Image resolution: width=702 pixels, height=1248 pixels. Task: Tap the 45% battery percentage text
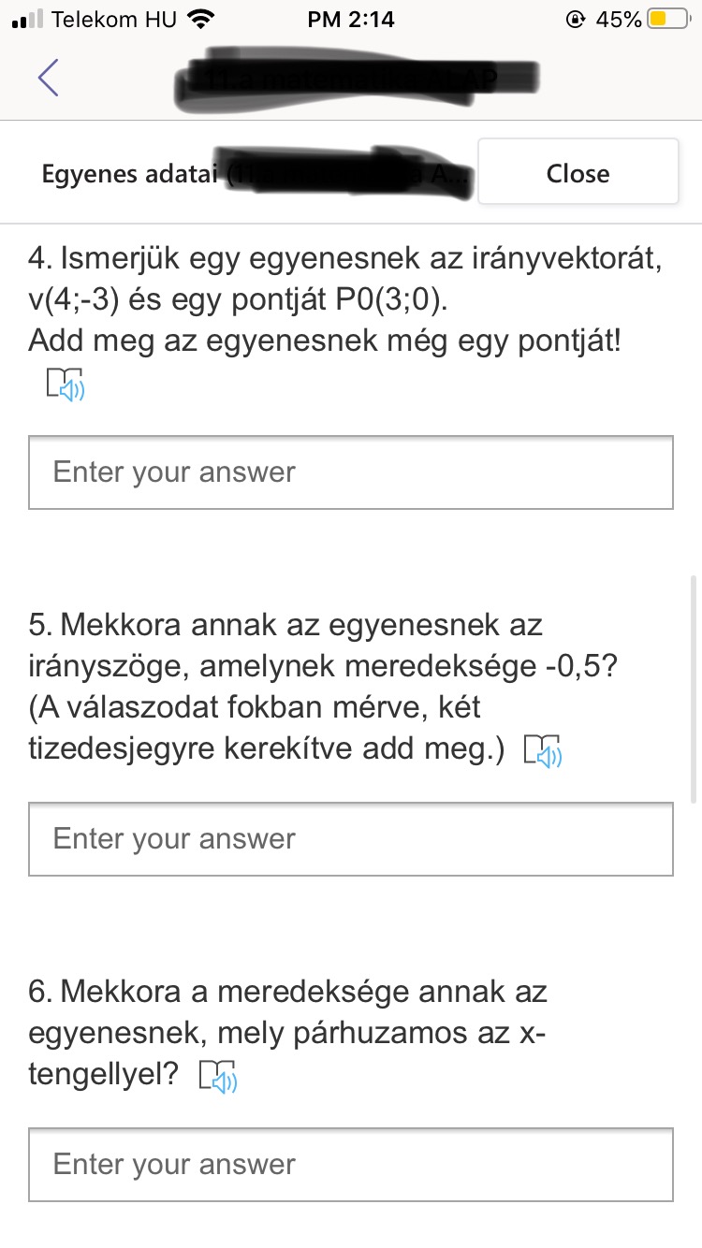click(x=618, y=19)
